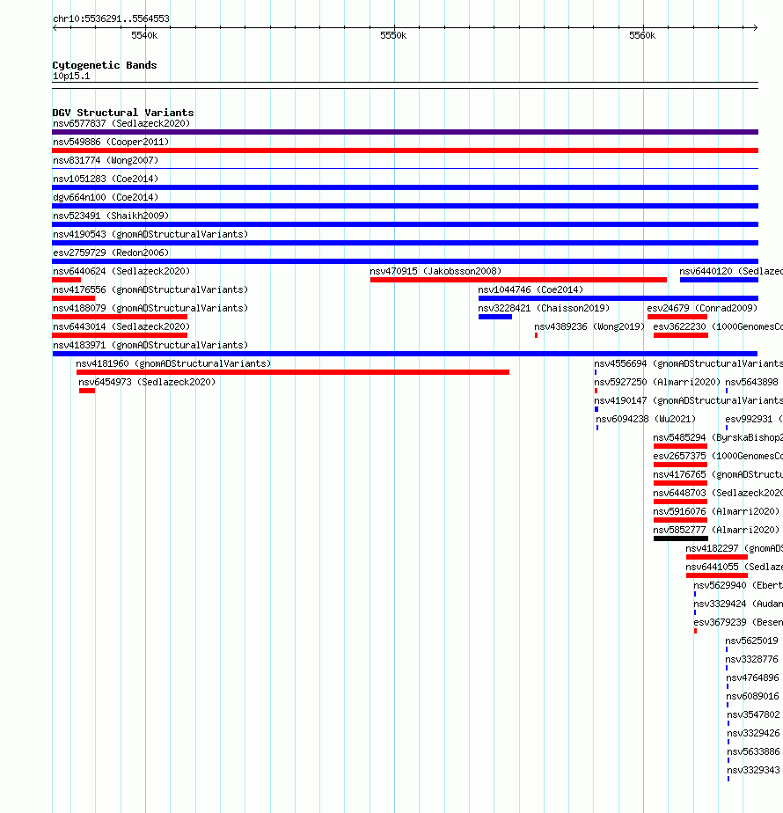Open the nsv831774 (Wong2007) label
The width and height of the screenshot is (783, 813).
106,161
